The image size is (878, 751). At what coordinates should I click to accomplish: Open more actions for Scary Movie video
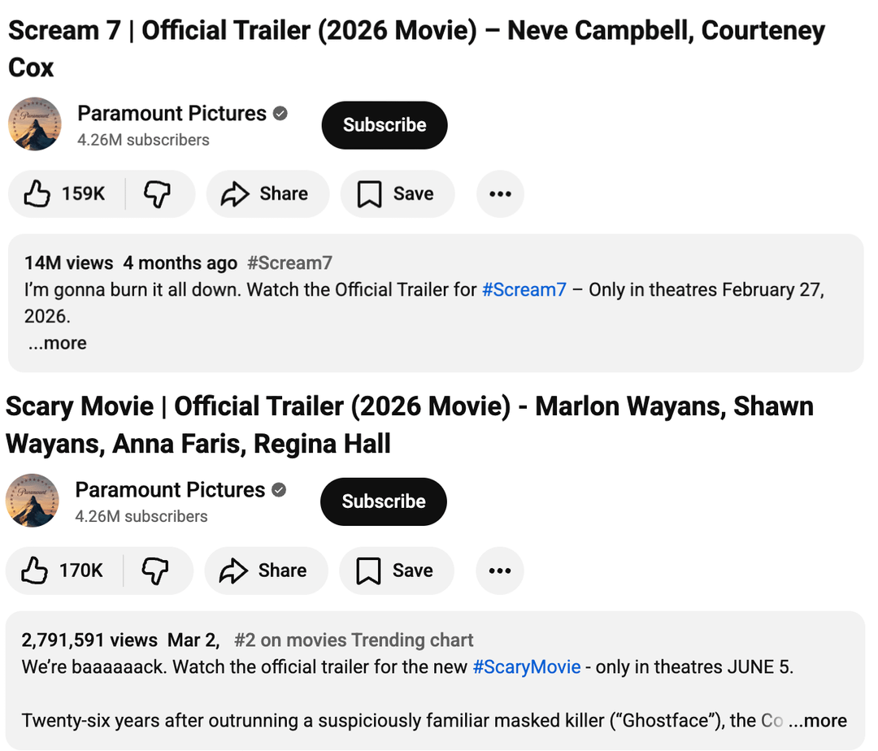tap(499, 571)
